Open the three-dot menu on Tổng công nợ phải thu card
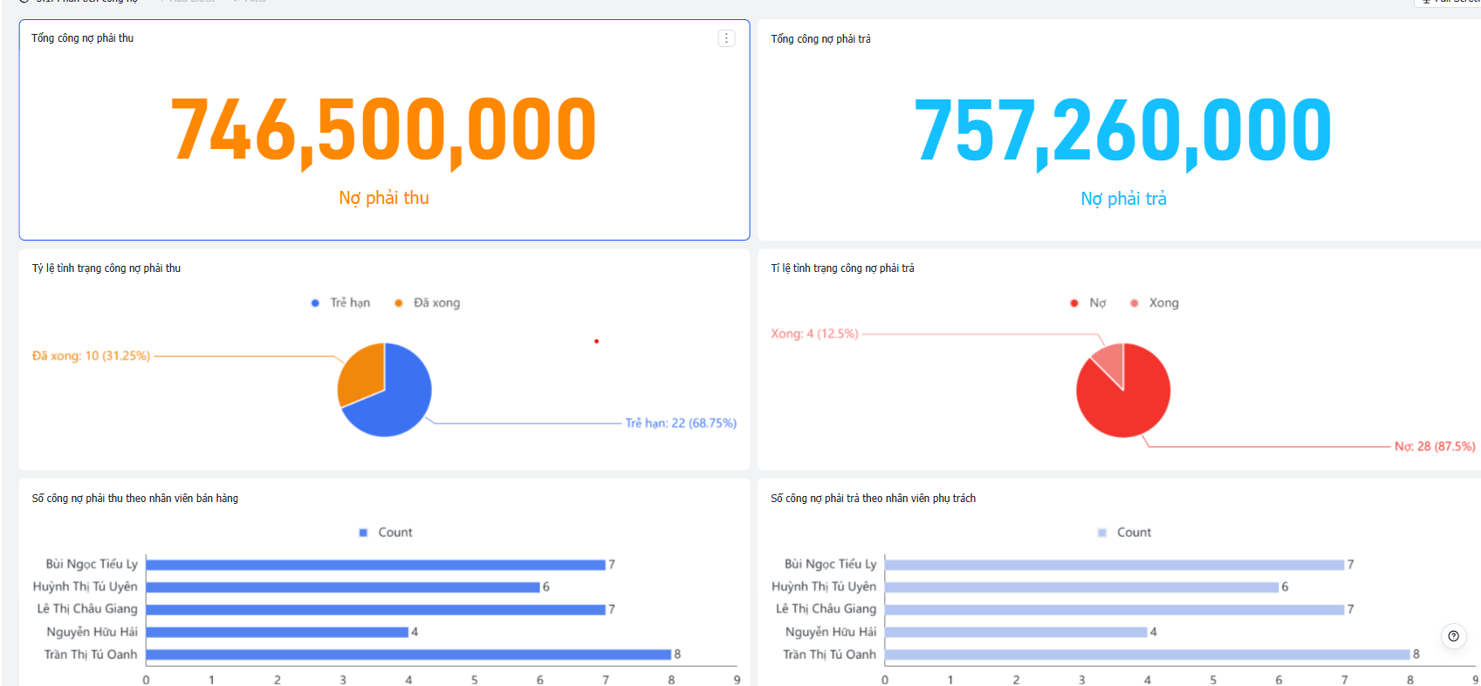Viewport: 1481px width, 686px height. [x=726, y=38]
